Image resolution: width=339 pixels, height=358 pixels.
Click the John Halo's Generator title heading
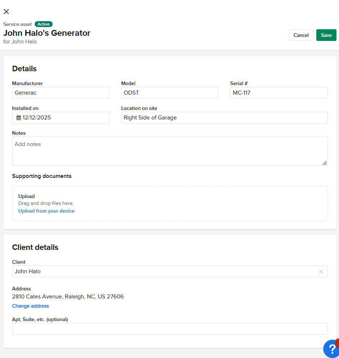pos(47,33)
